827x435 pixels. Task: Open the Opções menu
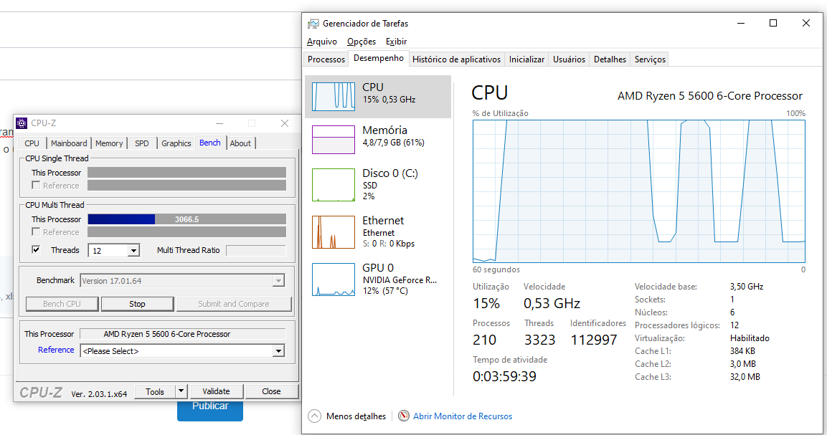point(361,42)
